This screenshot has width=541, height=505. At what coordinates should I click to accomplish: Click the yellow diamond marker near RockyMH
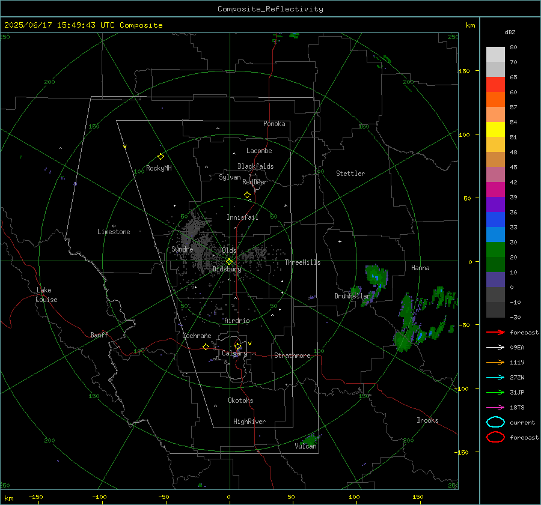(160, 157)
